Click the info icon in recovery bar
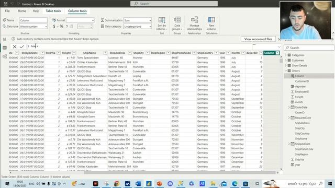This screenshot has width=335, height=188. (13, 39)
